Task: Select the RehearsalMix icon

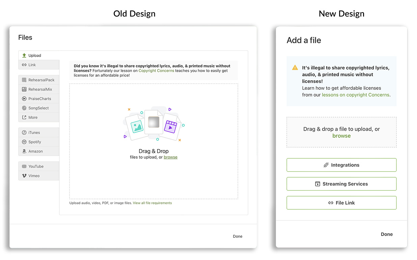Action: (24, 89)
